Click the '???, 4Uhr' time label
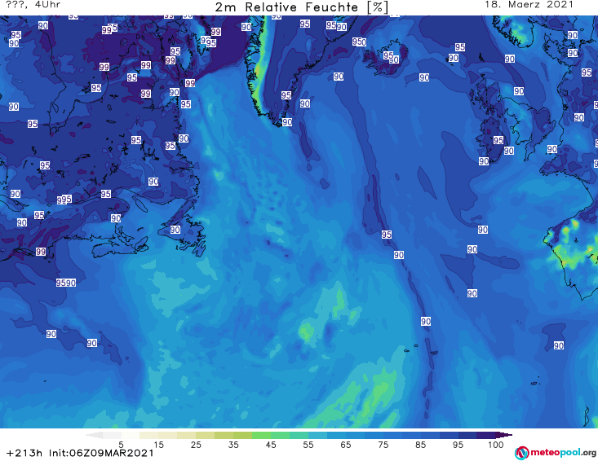This screenshot has width=598, height=461. pos(33,5)
